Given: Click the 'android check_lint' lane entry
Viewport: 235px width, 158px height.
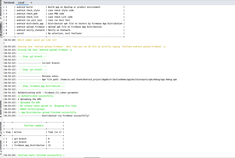Looking at the screenshot, I should (27, 17).
